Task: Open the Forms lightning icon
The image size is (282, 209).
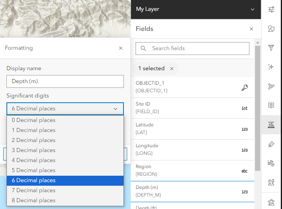Action: pos(271,182)
